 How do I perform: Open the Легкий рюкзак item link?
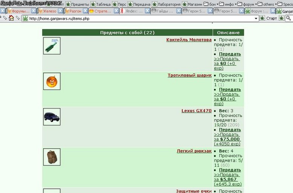[x=194, y=151]
